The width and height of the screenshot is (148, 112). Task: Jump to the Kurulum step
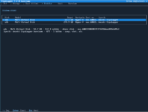coord(72,4)
